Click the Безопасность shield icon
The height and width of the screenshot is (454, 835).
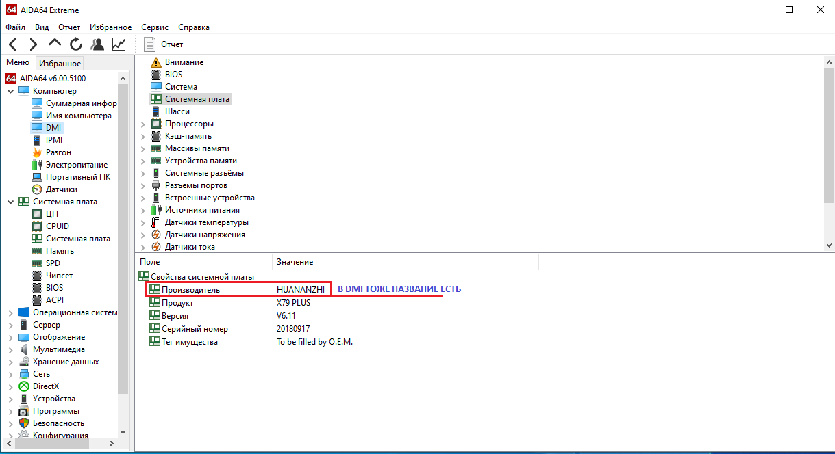tap(24, 423)
